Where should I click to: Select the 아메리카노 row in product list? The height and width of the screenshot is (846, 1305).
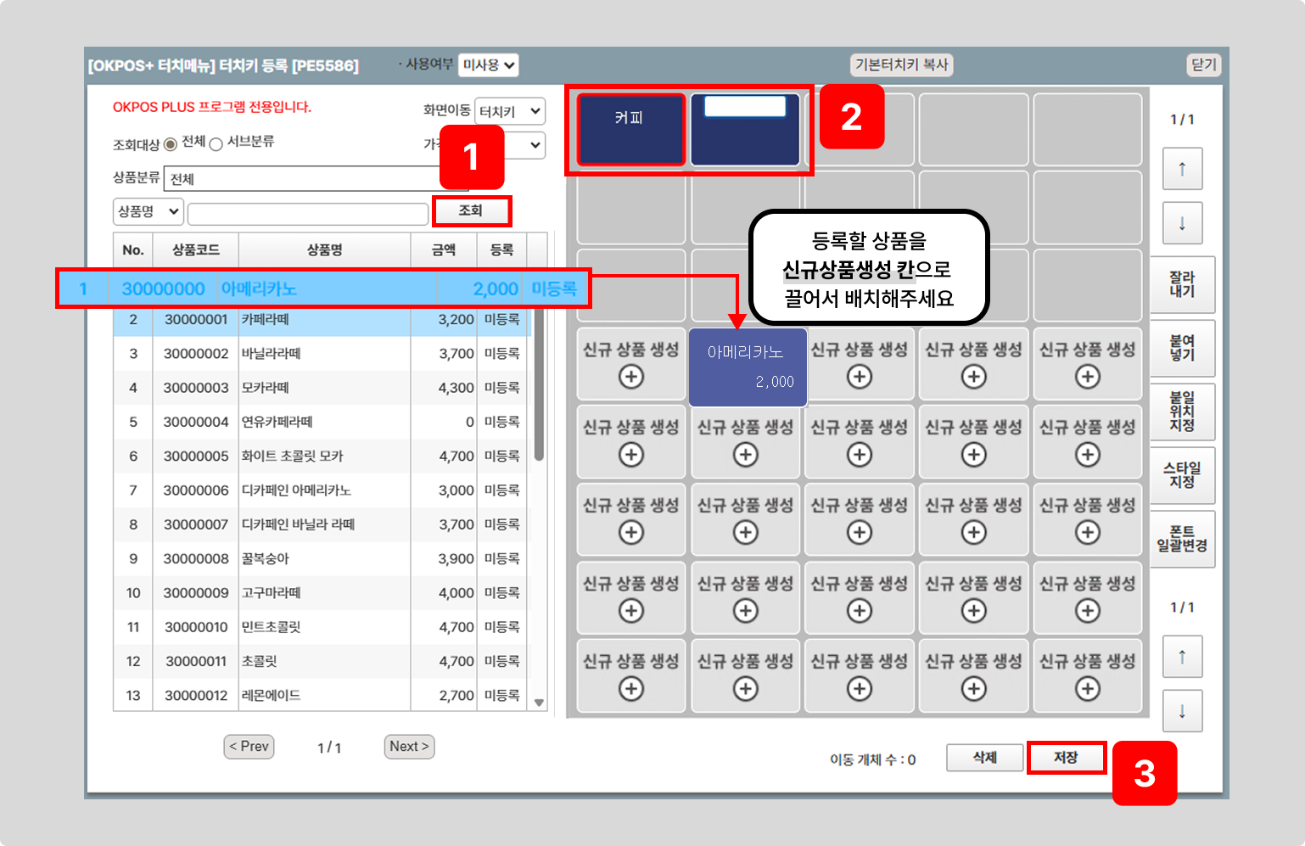(322, 289)
